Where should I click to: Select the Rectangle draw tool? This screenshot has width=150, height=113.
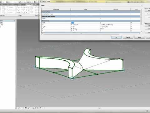[x=19, y=8]
